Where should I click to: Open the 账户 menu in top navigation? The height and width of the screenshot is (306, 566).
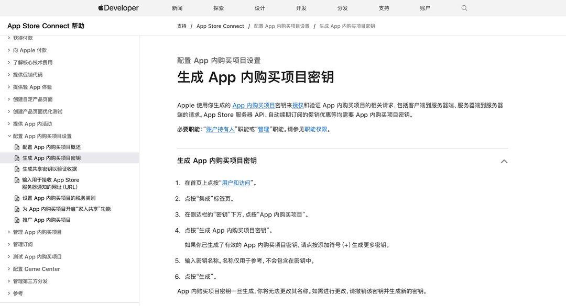tap(425, 8)
